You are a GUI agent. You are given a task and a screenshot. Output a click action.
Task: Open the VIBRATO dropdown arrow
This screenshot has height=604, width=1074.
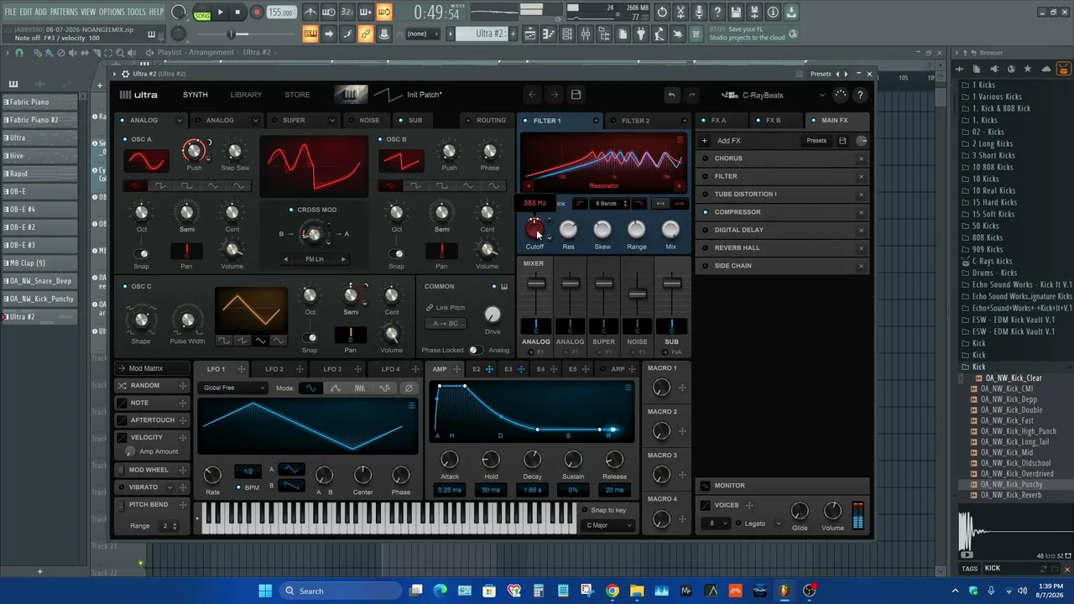point(169,487)
